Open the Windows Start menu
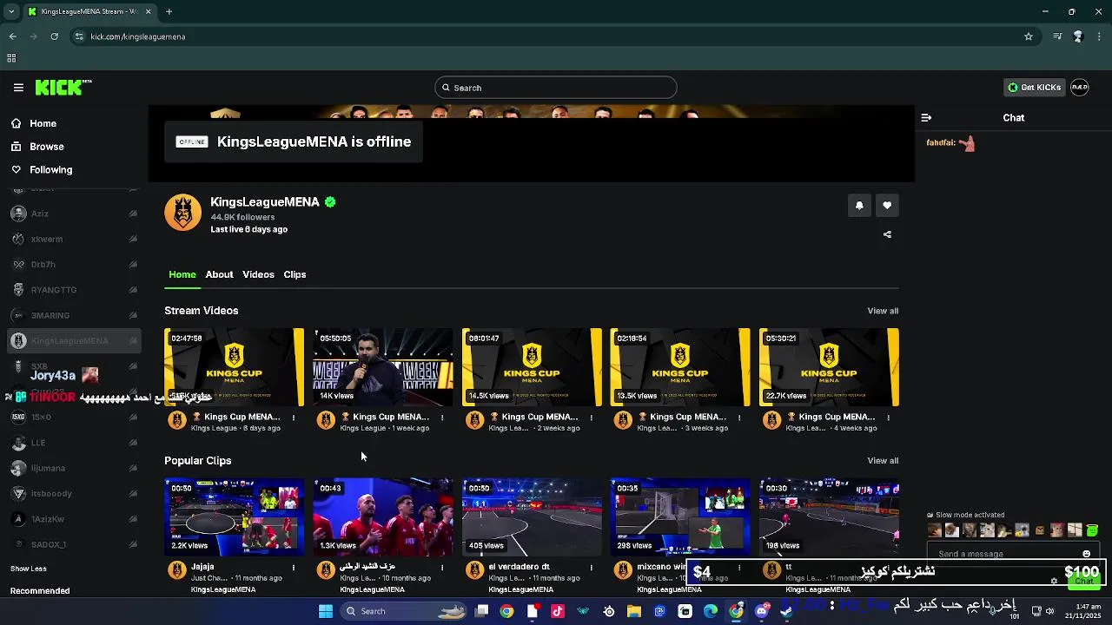This screenshot has height=625, width=1112. (325, 611)
